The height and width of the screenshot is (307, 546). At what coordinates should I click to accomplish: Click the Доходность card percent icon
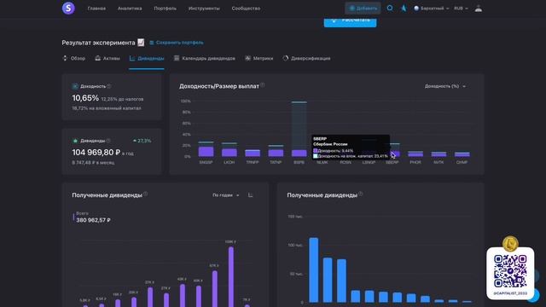75,86
